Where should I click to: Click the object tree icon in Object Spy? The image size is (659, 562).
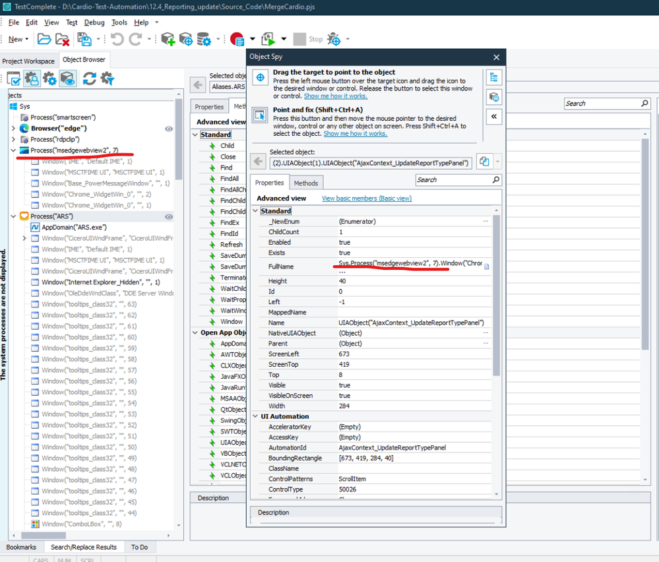coord(493,78)
